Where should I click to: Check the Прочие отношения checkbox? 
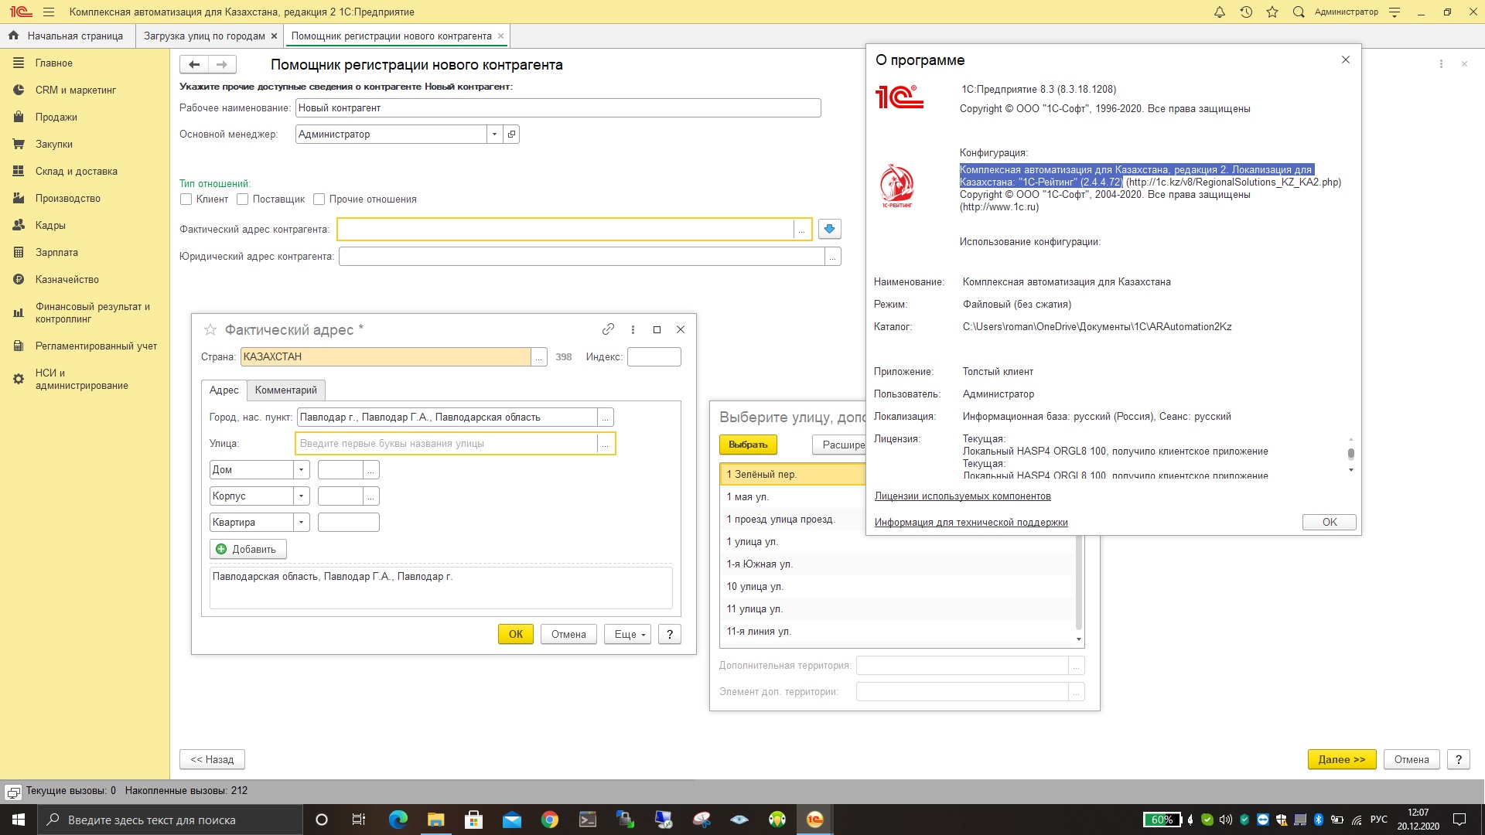[319, 199]
